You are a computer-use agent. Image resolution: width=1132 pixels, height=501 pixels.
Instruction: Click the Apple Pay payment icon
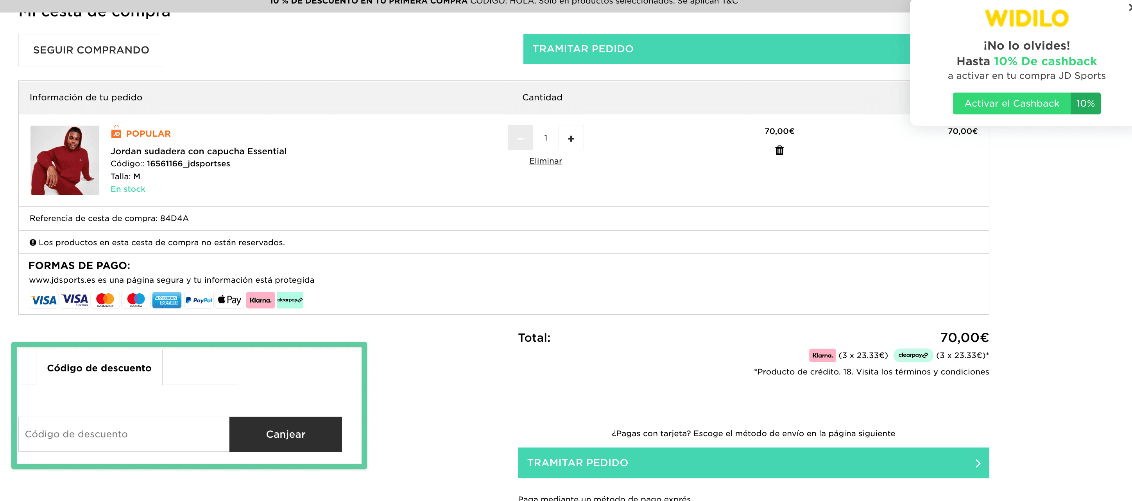[x=229, y=300]
